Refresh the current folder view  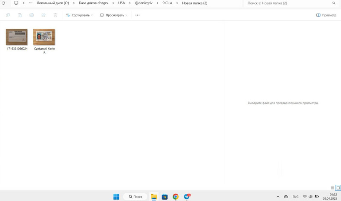(x=3, y=3)
